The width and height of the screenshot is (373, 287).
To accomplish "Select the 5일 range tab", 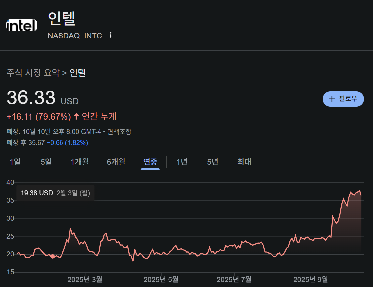I will pyautogui.click(x=46, y=162).
